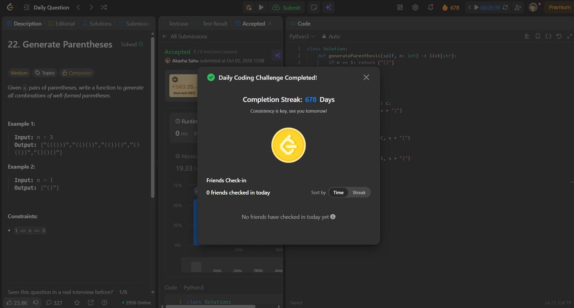The height and width of the screenshot is (308, 574).
Task: Click the LeetCode coin in the dialog
Action: click(288, 145)
